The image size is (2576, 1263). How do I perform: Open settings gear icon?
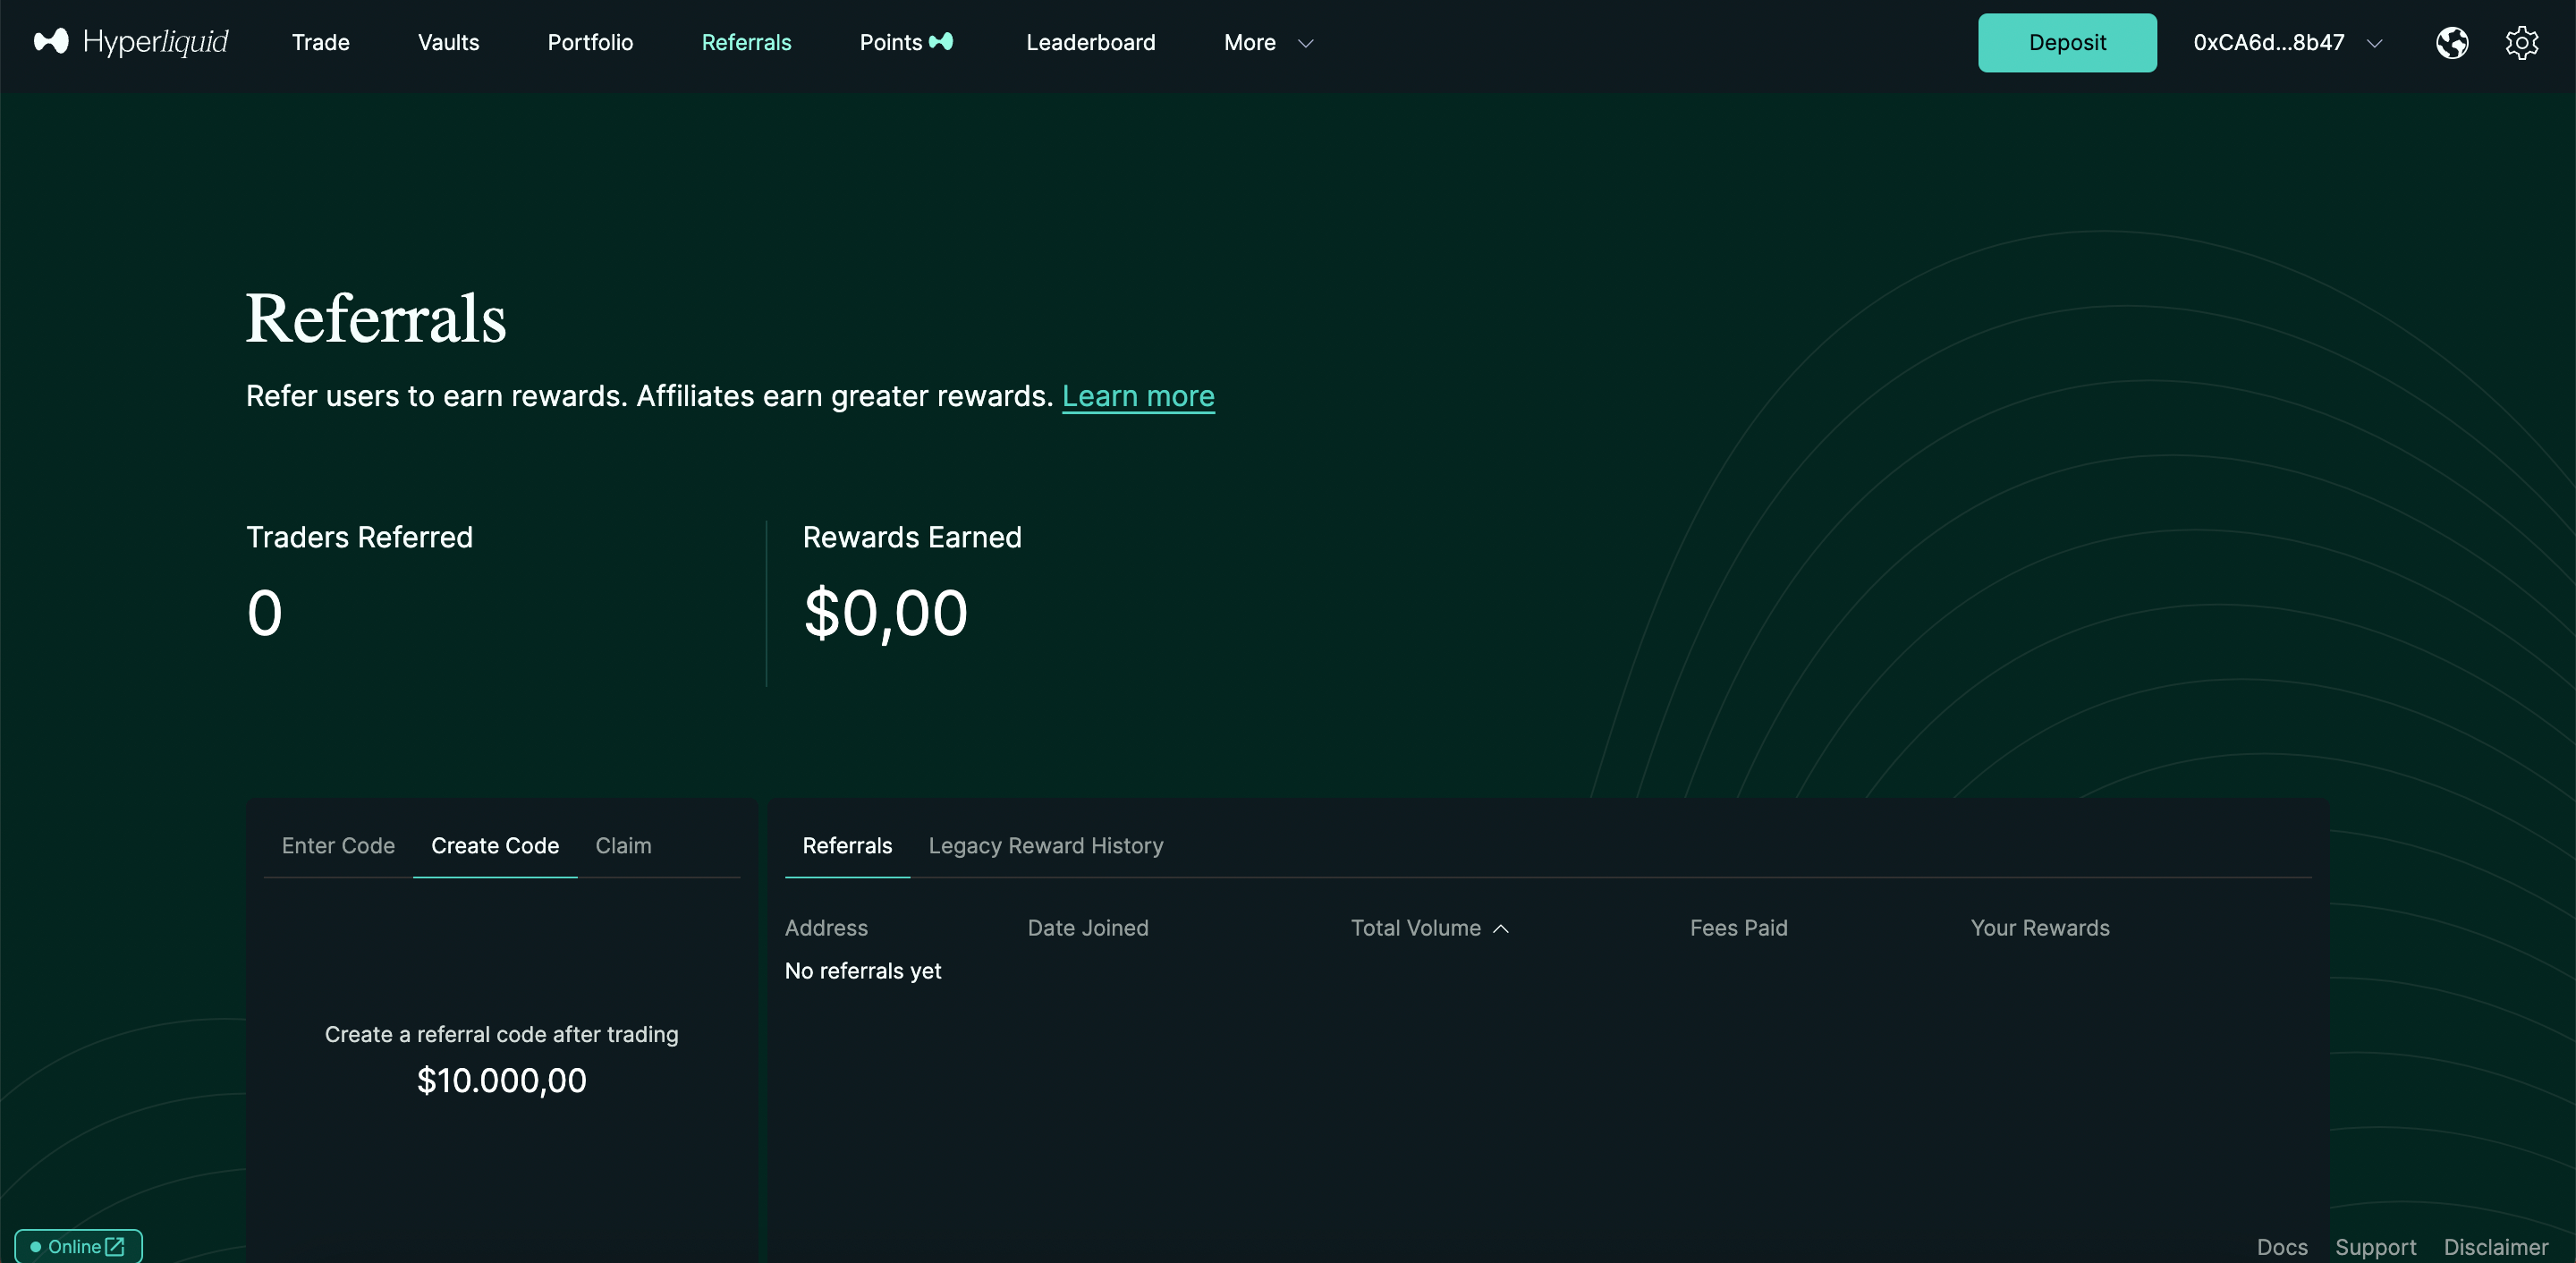pyautogui.click(x=2521, y=42)
